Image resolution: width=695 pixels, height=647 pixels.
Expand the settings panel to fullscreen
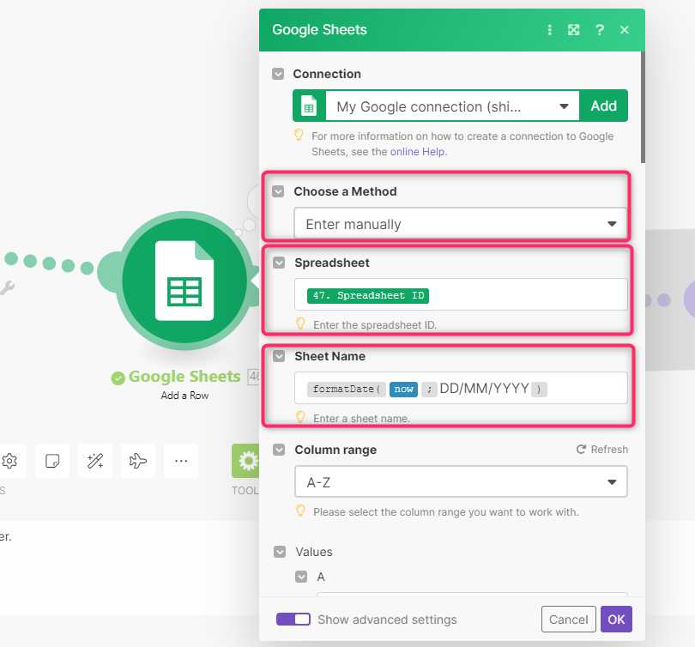click(x=574, y=29)
